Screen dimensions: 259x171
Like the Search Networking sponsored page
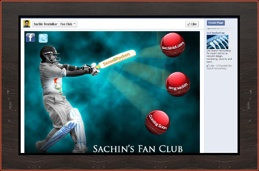(210, 66)
